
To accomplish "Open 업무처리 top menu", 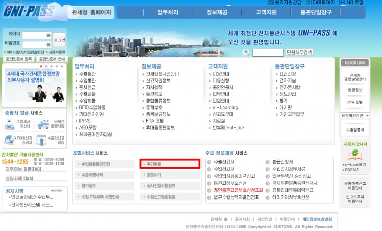I will click(x=168, y=12).
